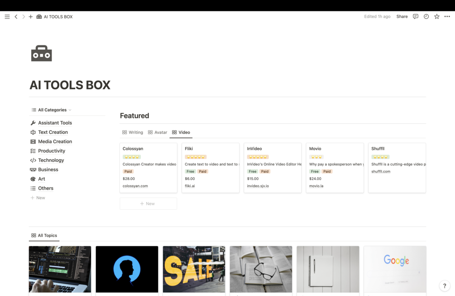Image resolution: width=455 pixels, height=296 pixels.
Task: Select the All Topics tab
Action: [x=44, y=235]
